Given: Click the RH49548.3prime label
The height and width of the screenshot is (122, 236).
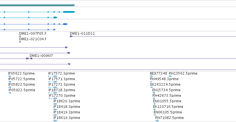Looking at the screenshot, I should point(164,79).
